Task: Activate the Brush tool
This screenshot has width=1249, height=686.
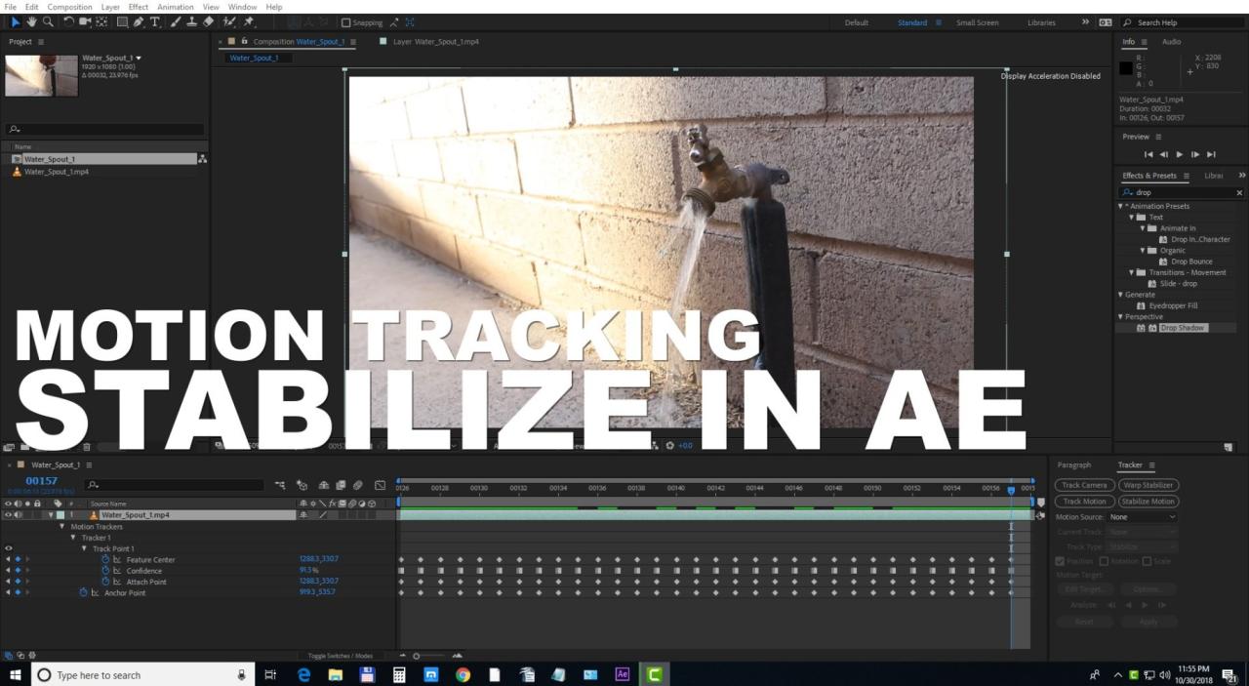Action: [x=174, y=21]
